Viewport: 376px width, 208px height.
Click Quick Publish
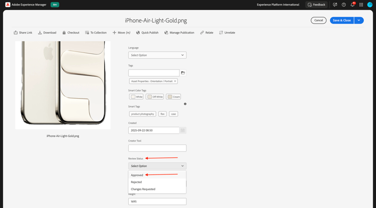(147, 32)
